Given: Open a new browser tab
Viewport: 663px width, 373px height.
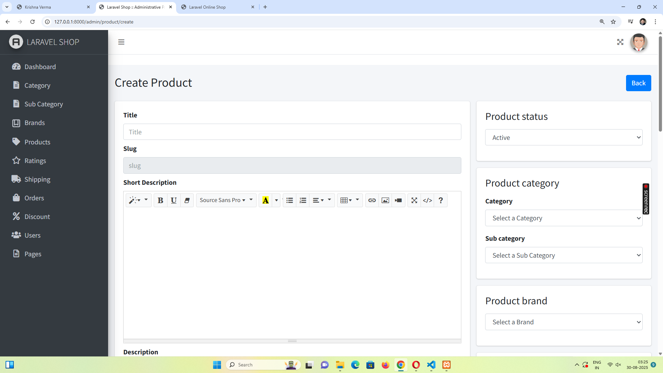Looking at the screenshot, I should pyautogui.click(x=265, y=7).
